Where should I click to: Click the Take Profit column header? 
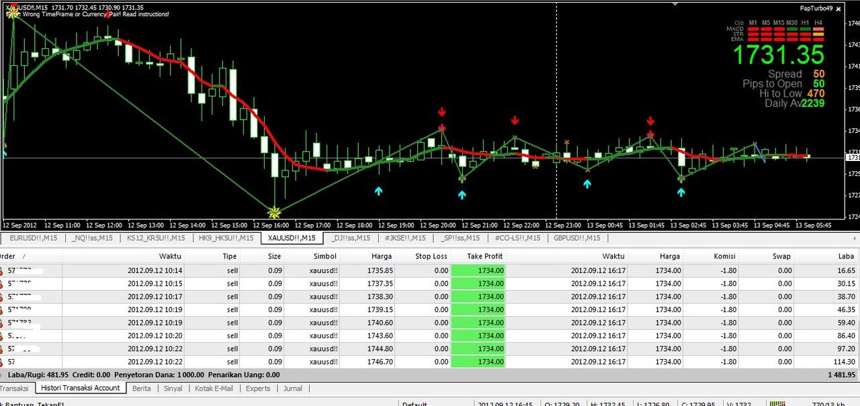[x=484, y=256]
